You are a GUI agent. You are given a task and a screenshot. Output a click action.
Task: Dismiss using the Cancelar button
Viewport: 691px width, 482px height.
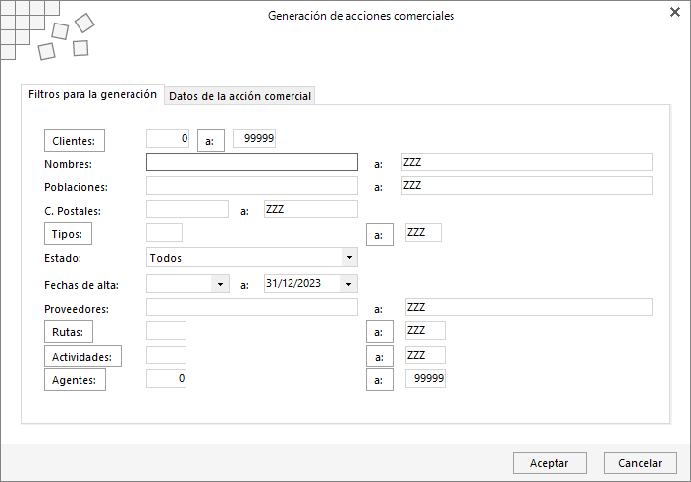point(640,463)
